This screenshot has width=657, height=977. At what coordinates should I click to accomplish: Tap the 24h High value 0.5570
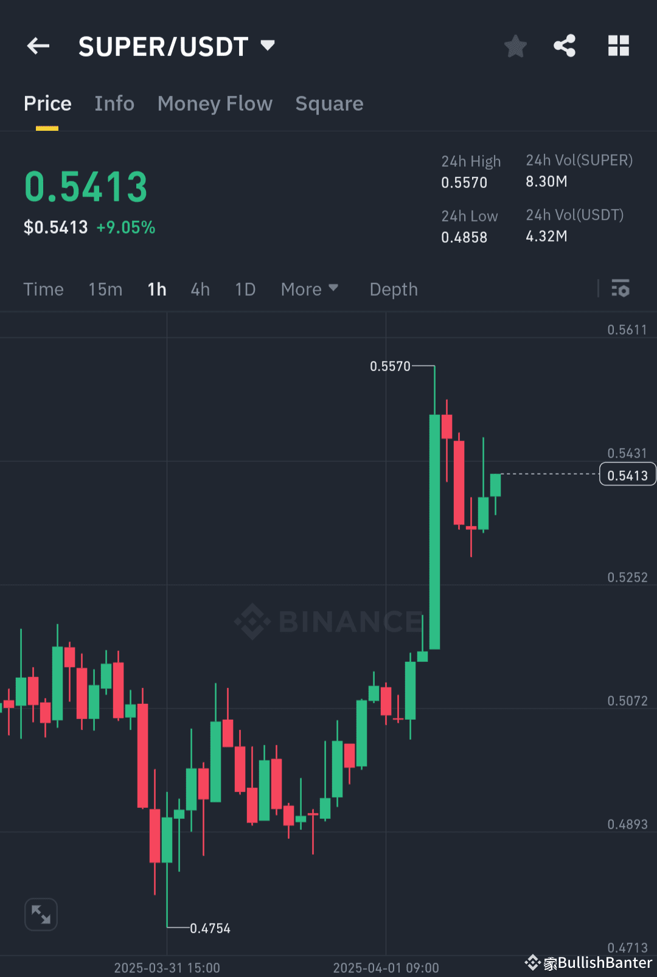click(x=464, y=183)
